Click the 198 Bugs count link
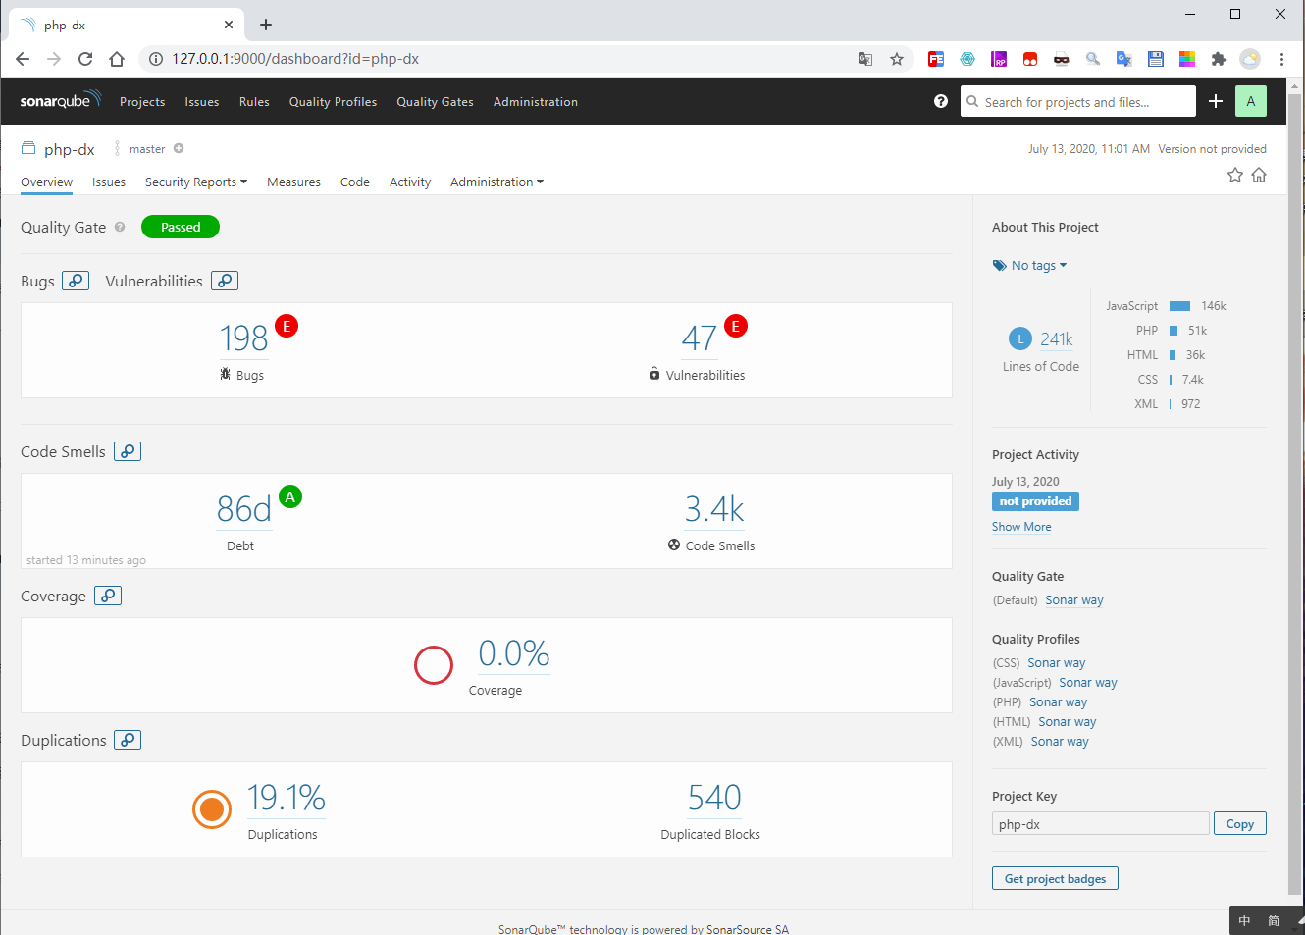This screenshot has width=1305, height=935. pyautogui.click(x=244, y=338)
